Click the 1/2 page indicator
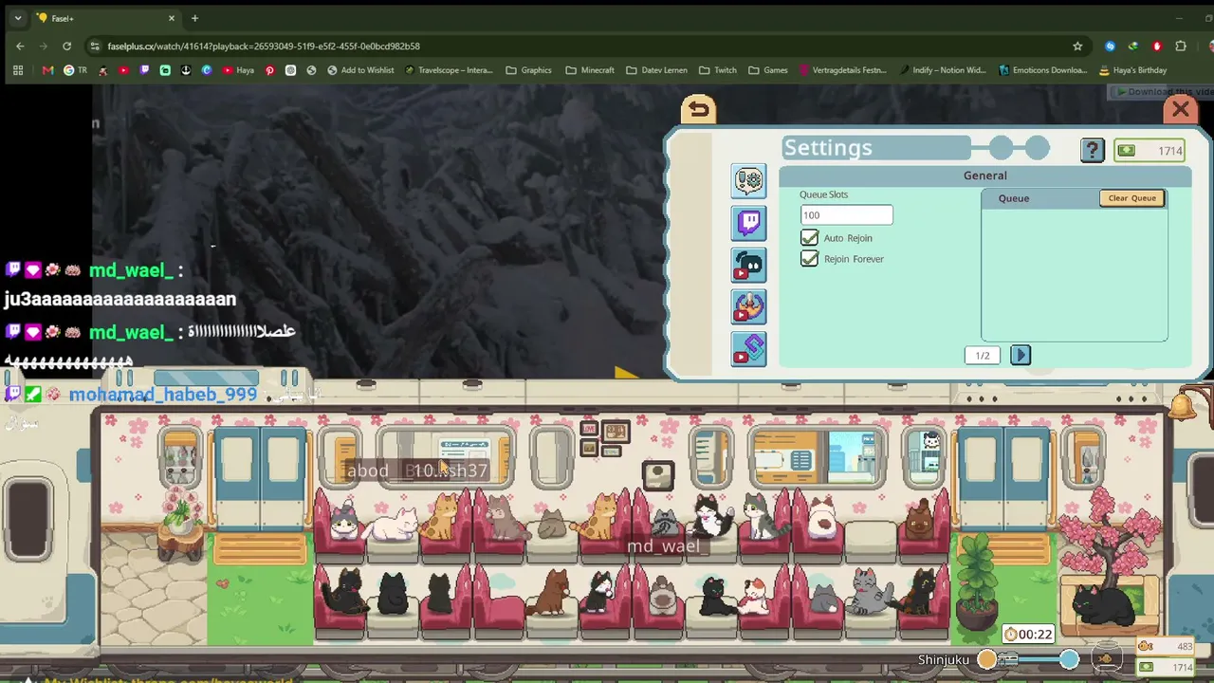Image resolution: width=1214 pixels, height=683 pixels. [983, 356]
